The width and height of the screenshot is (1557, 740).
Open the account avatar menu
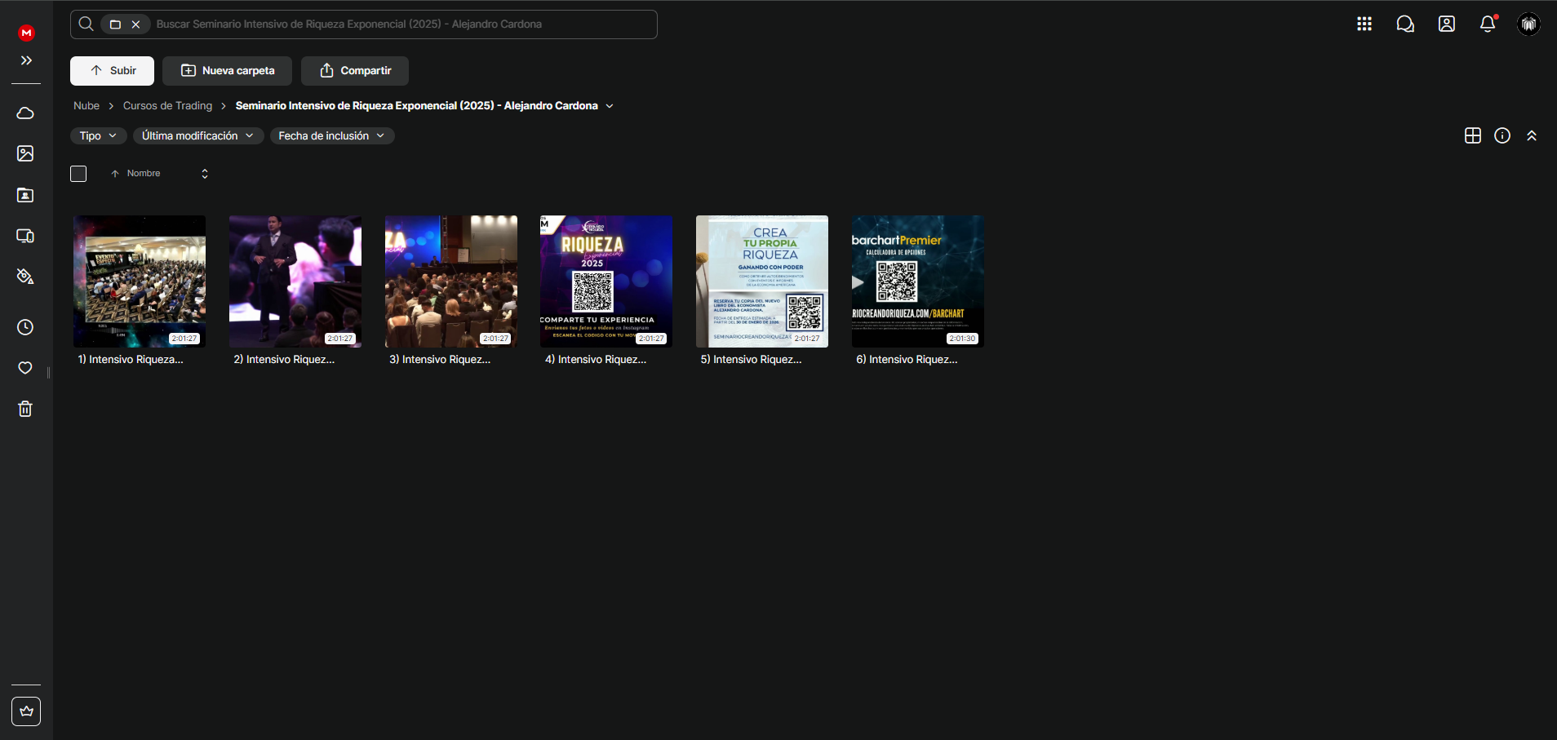pyautogui.click(x=1528, y=24)
